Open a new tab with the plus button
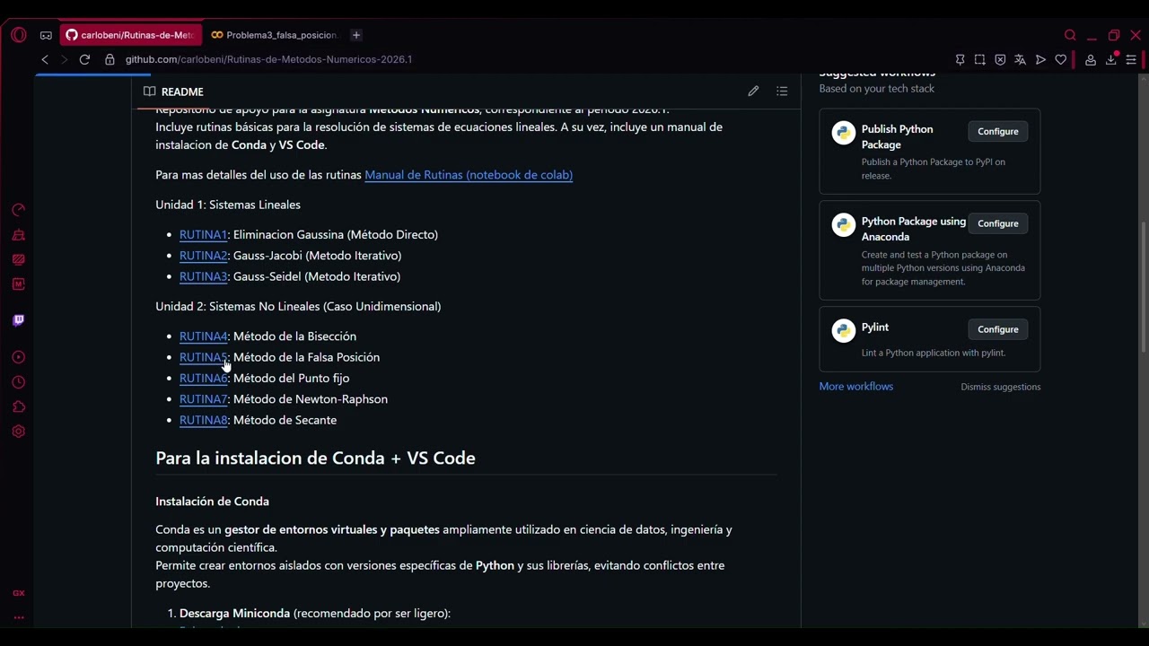This screenshot has height=646, width=1149. click(x=356, y=35)
